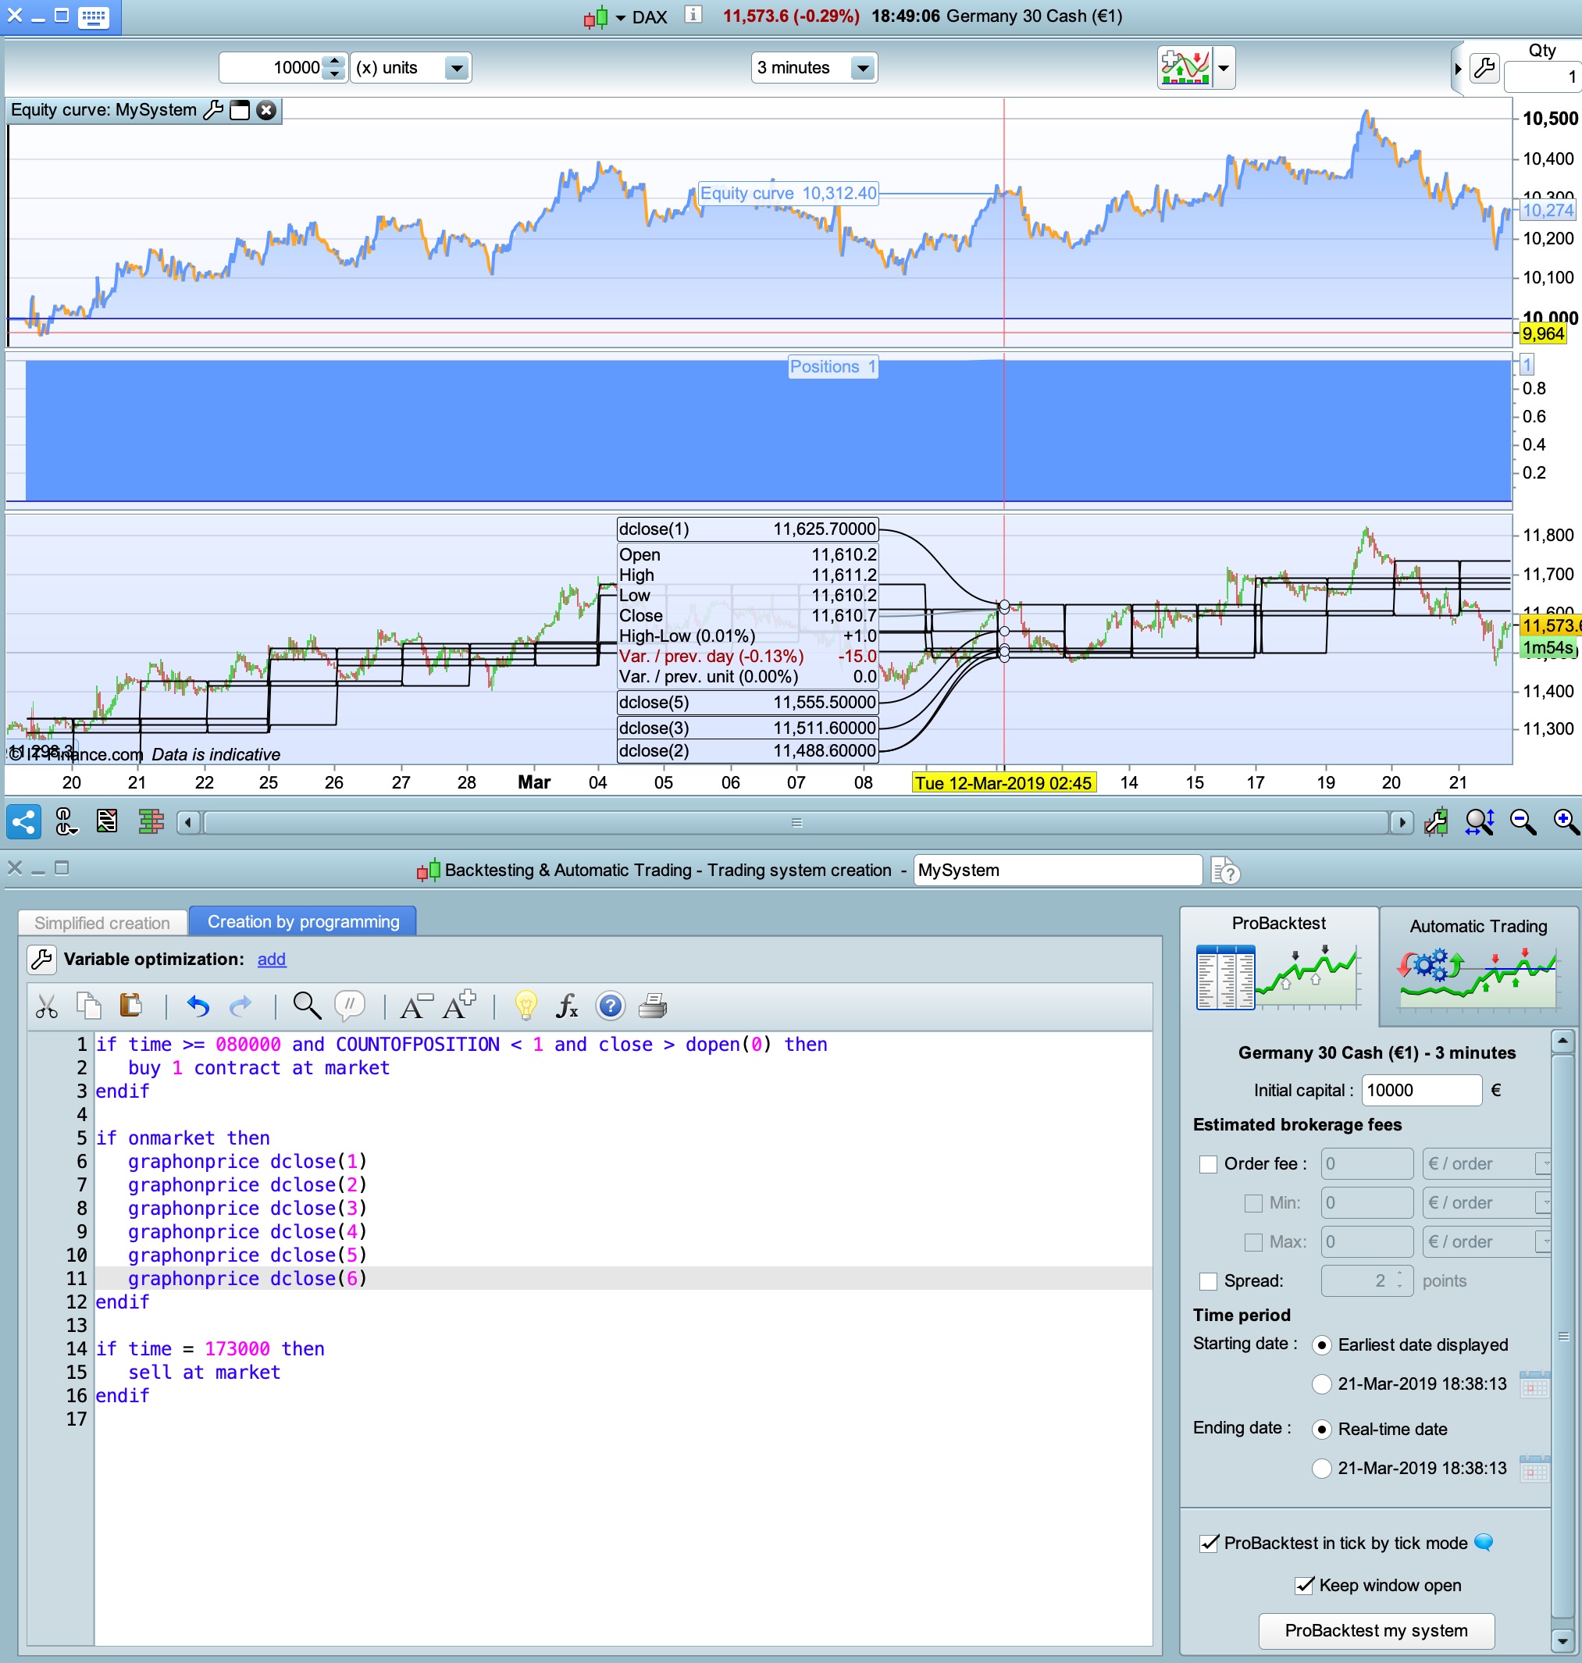Click the light bulb hint icon
The width and height of the screenshot is (1582, 1663).
(526, 1006)
